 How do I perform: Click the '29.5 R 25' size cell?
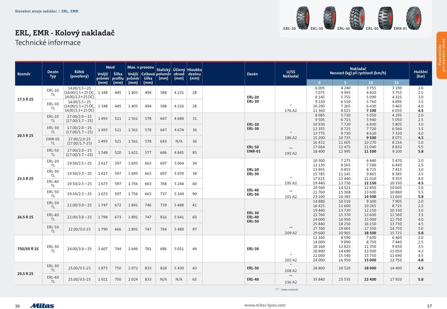(x=25, y=274)
